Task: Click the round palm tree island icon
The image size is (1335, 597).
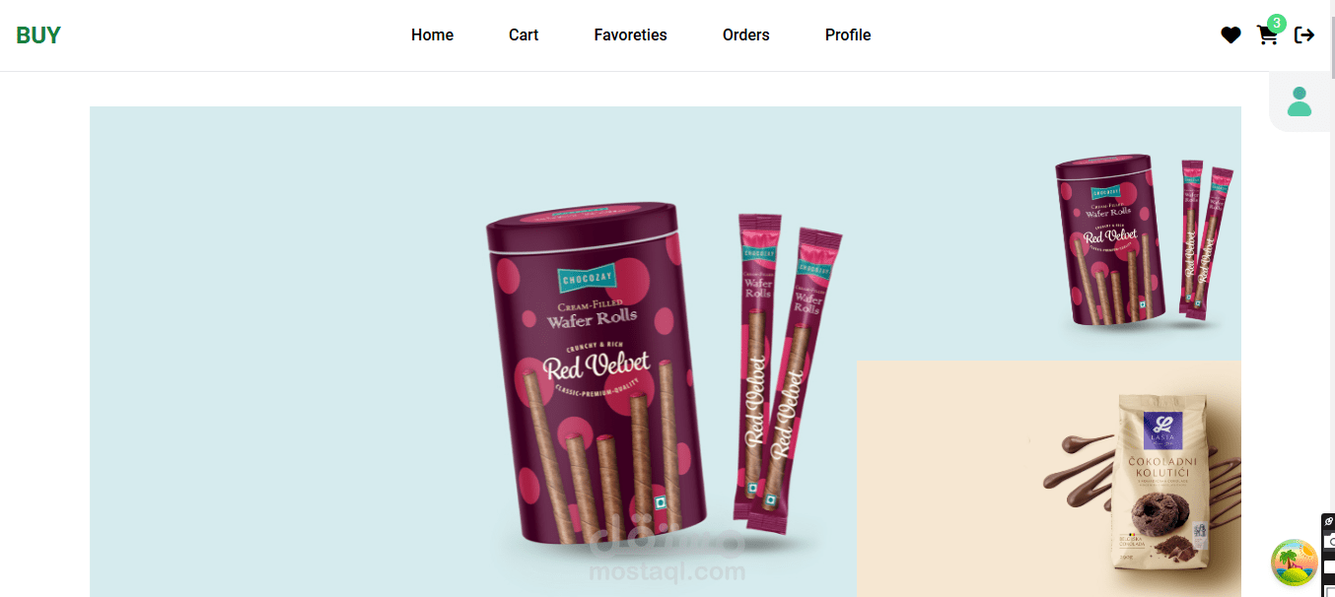Action: (x=1294, y=563)
